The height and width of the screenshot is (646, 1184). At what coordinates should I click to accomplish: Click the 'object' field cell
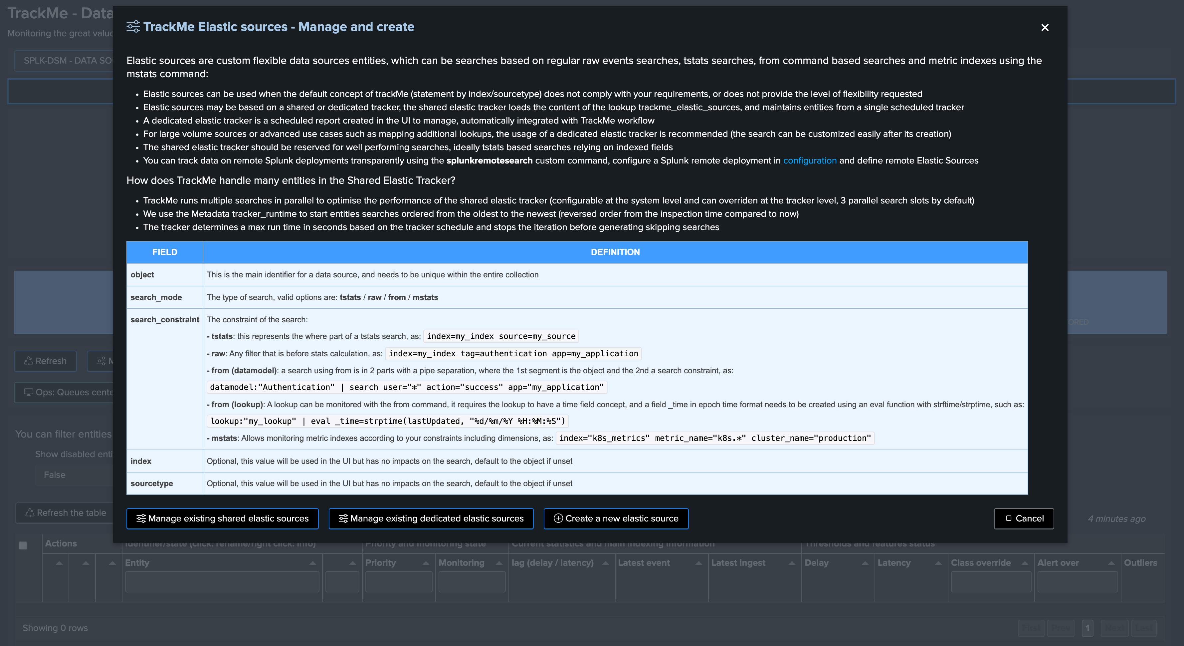(164, 274)
